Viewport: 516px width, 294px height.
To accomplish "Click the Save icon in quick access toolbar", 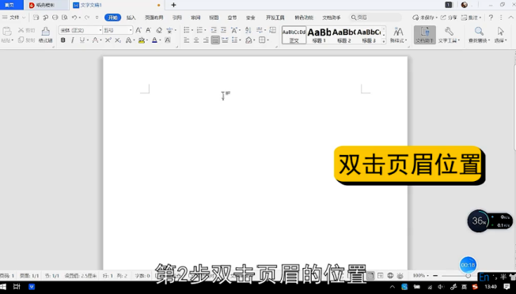I will (36, 17).
